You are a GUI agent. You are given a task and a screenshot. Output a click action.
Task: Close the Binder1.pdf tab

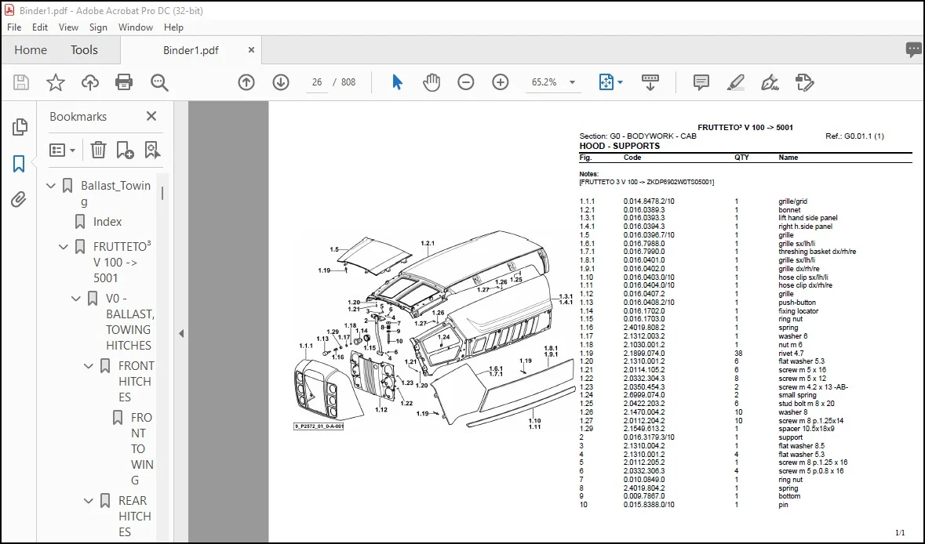click(x=251, y=50)
